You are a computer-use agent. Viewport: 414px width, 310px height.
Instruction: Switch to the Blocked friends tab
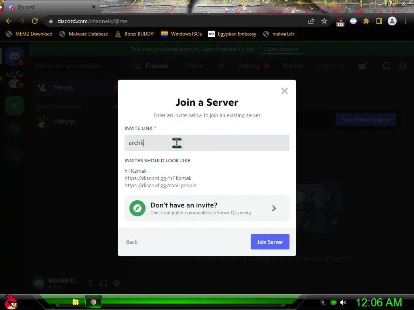click(x=293, y=66)
